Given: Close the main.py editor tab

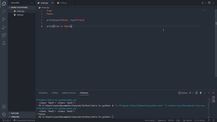Looking at the screenshot, I should (x=53, y=3).
